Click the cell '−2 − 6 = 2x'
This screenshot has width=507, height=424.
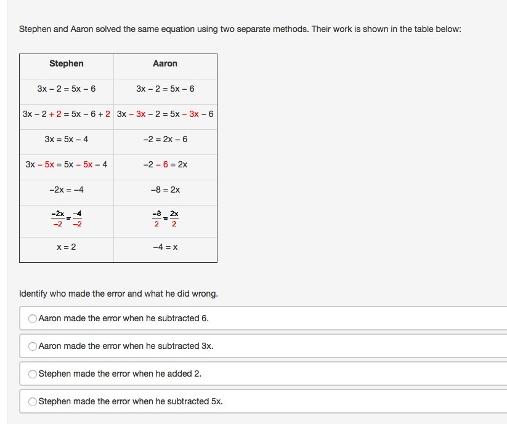[x=165, y=164]
